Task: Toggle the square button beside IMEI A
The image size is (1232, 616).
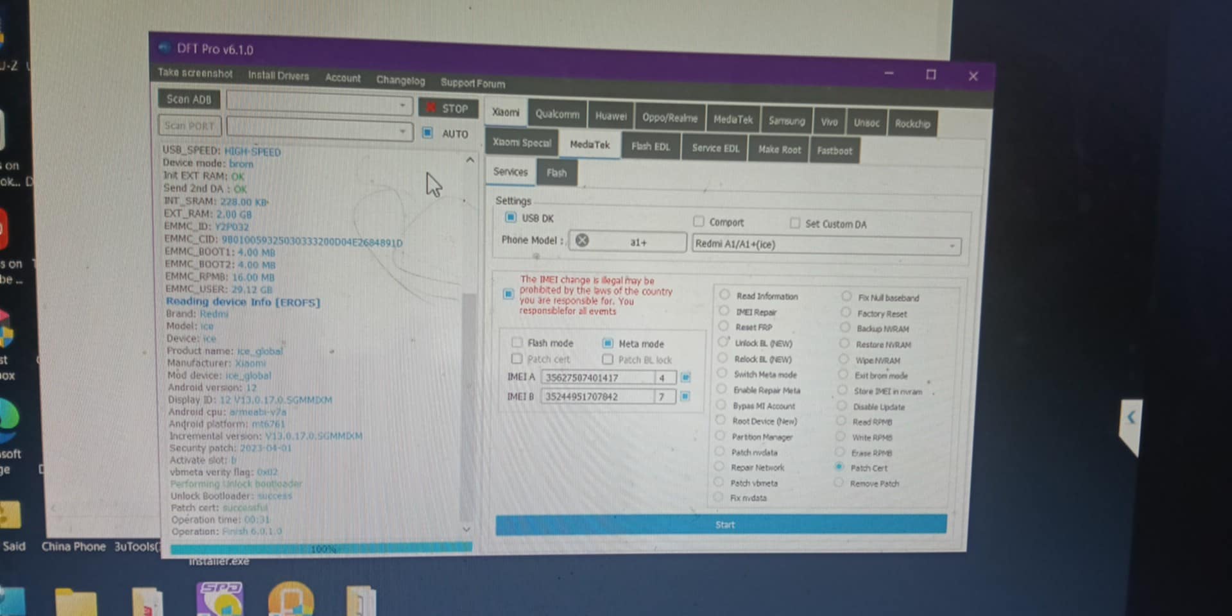Action: pos(685,377)
